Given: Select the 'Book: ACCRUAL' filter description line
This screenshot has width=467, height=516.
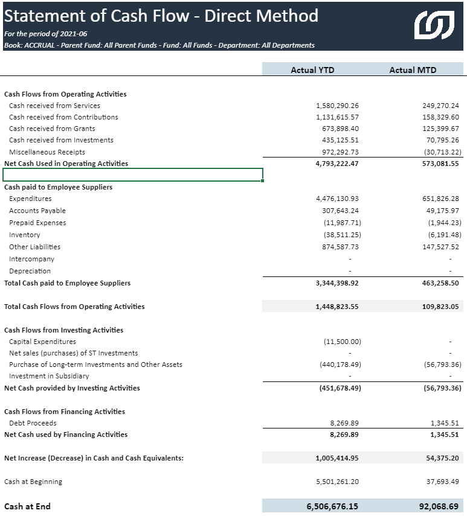Looking at the screenshot, I should [159, 45].
